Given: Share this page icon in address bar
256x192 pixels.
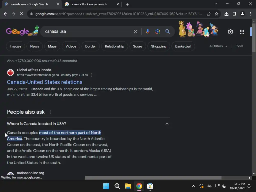Looking at the screenshot, I should pos(208,14).
